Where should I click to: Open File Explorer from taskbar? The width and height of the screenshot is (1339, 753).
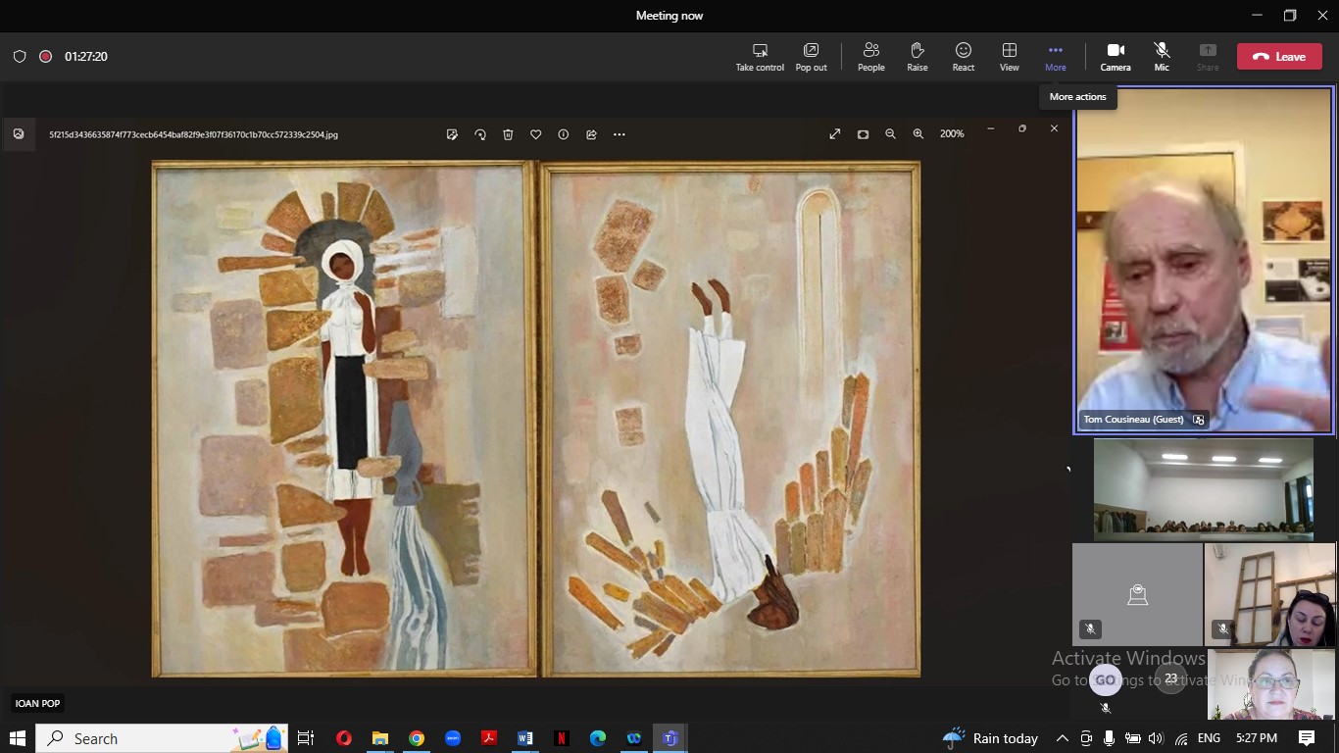point(380,738)
